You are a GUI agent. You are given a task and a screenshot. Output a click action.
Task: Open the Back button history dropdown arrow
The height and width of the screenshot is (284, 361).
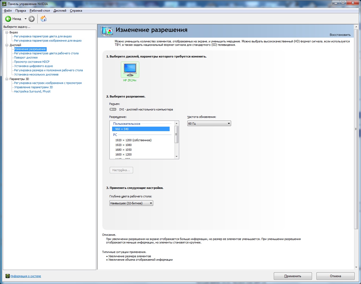tap(25, 19)
